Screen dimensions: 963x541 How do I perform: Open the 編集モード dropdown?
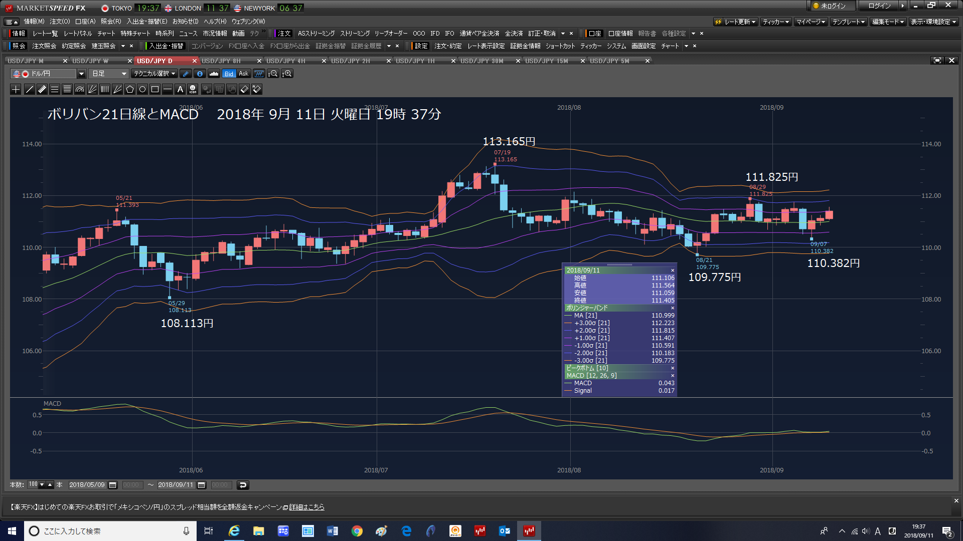(x=888, y=22)
